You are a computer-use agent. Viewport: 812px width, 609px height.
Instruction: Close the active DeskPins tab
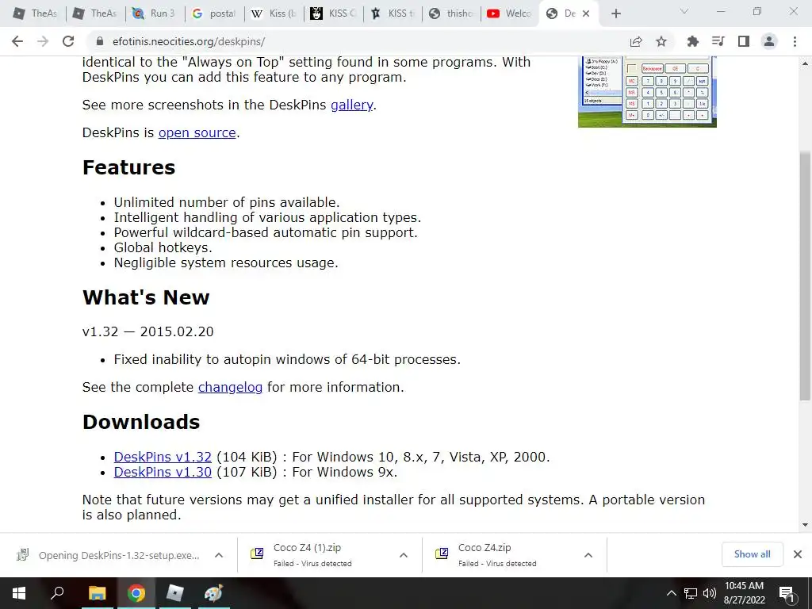pyautogui.click(x=586, y=13)
